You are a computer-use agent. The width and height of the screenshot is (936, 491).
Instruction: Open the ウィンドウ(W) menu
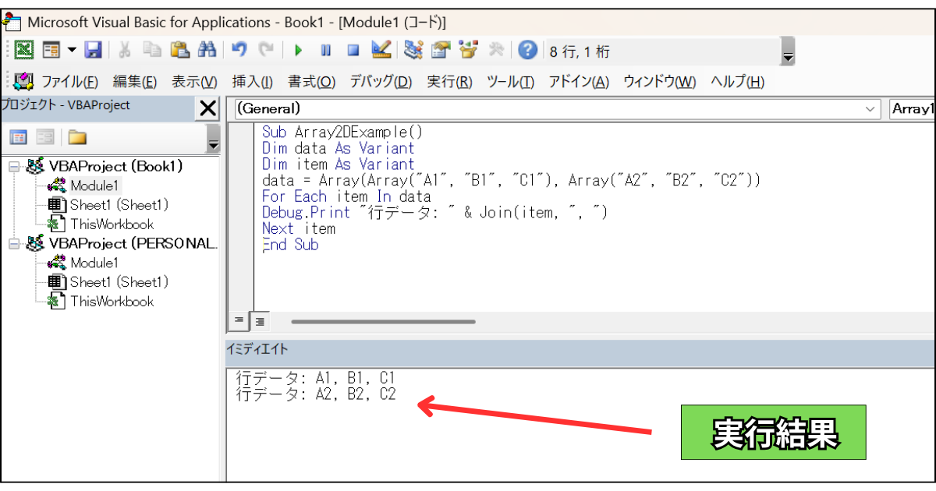coord(660,82)
